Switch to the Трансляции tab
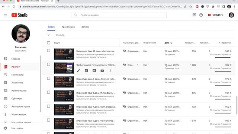Viewport: 238px width, 134px height. pyautogui.click(x=68, y=27)
